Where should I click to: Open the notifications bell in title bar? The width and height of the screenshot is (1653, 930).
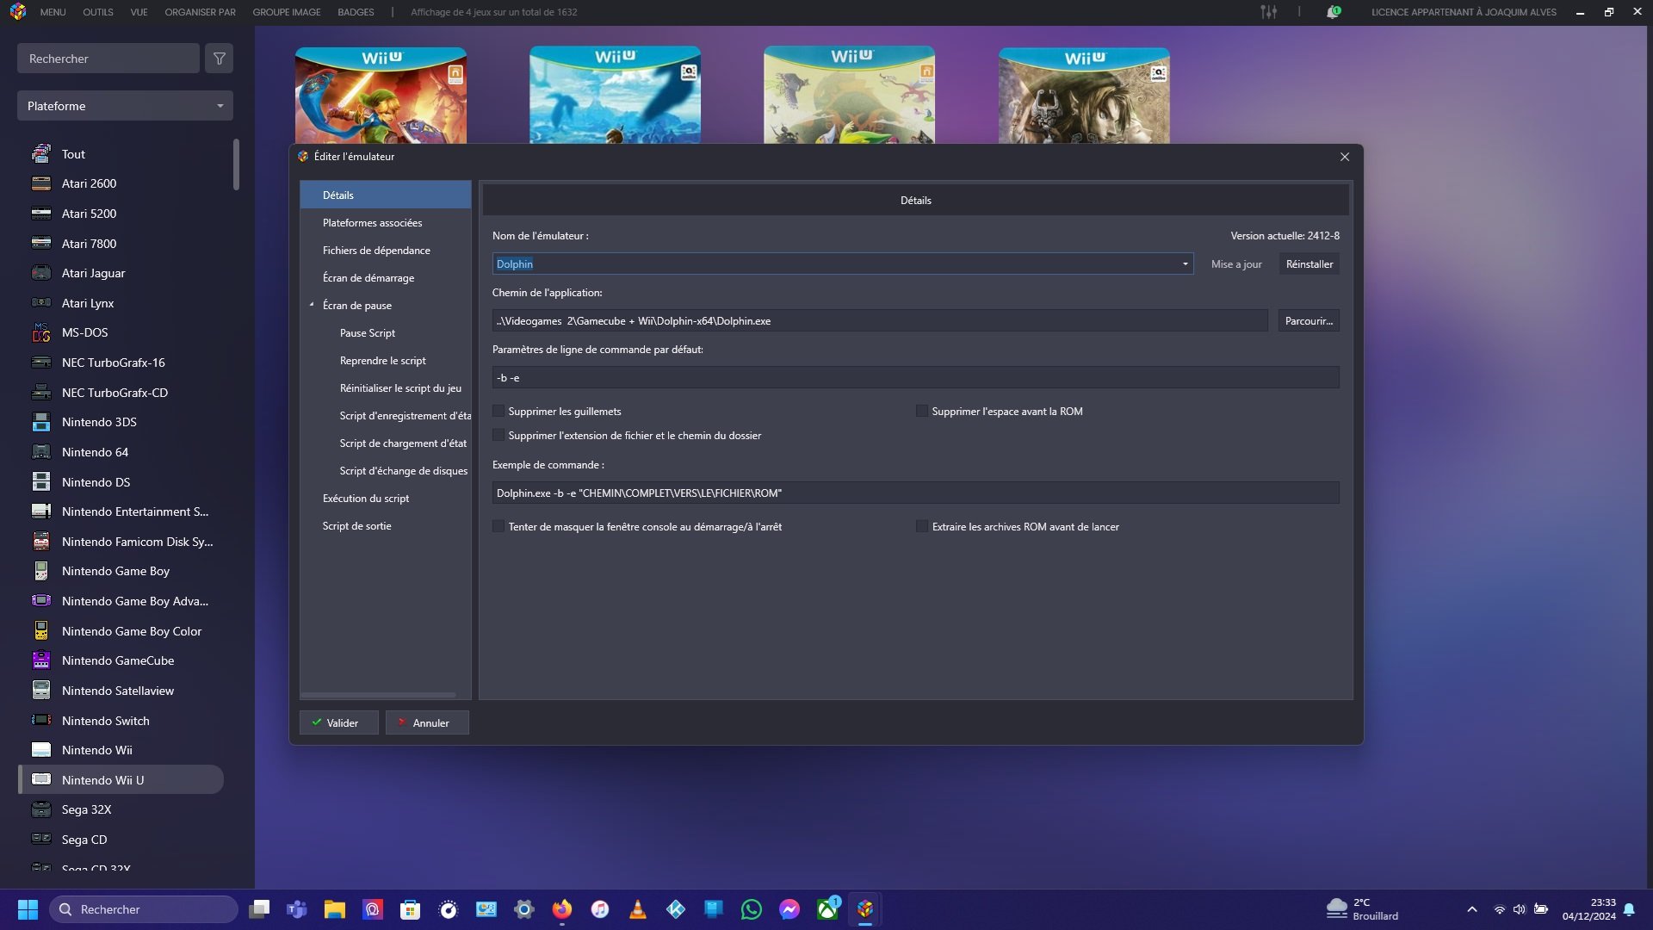tap(1333, 12)
